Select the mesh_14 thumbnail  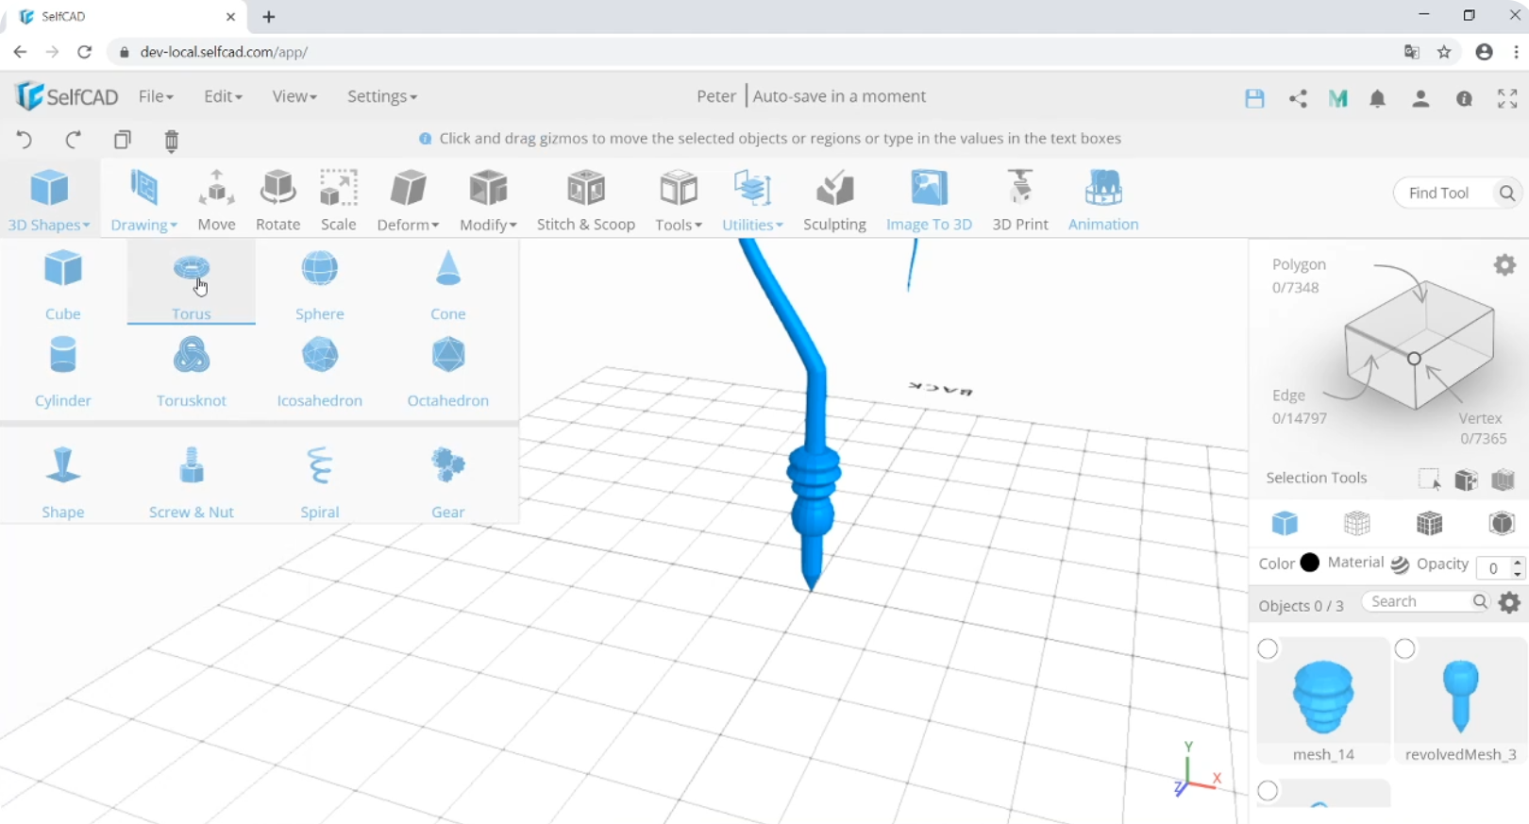(1323, 698)
